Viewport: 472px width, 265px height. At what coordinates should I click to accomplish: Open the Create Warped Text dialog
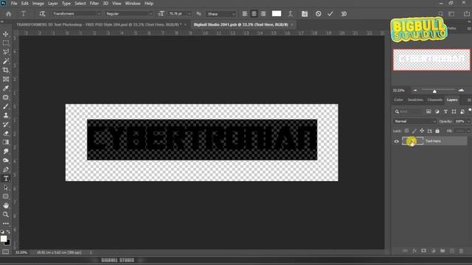click(x=291, y=14)
